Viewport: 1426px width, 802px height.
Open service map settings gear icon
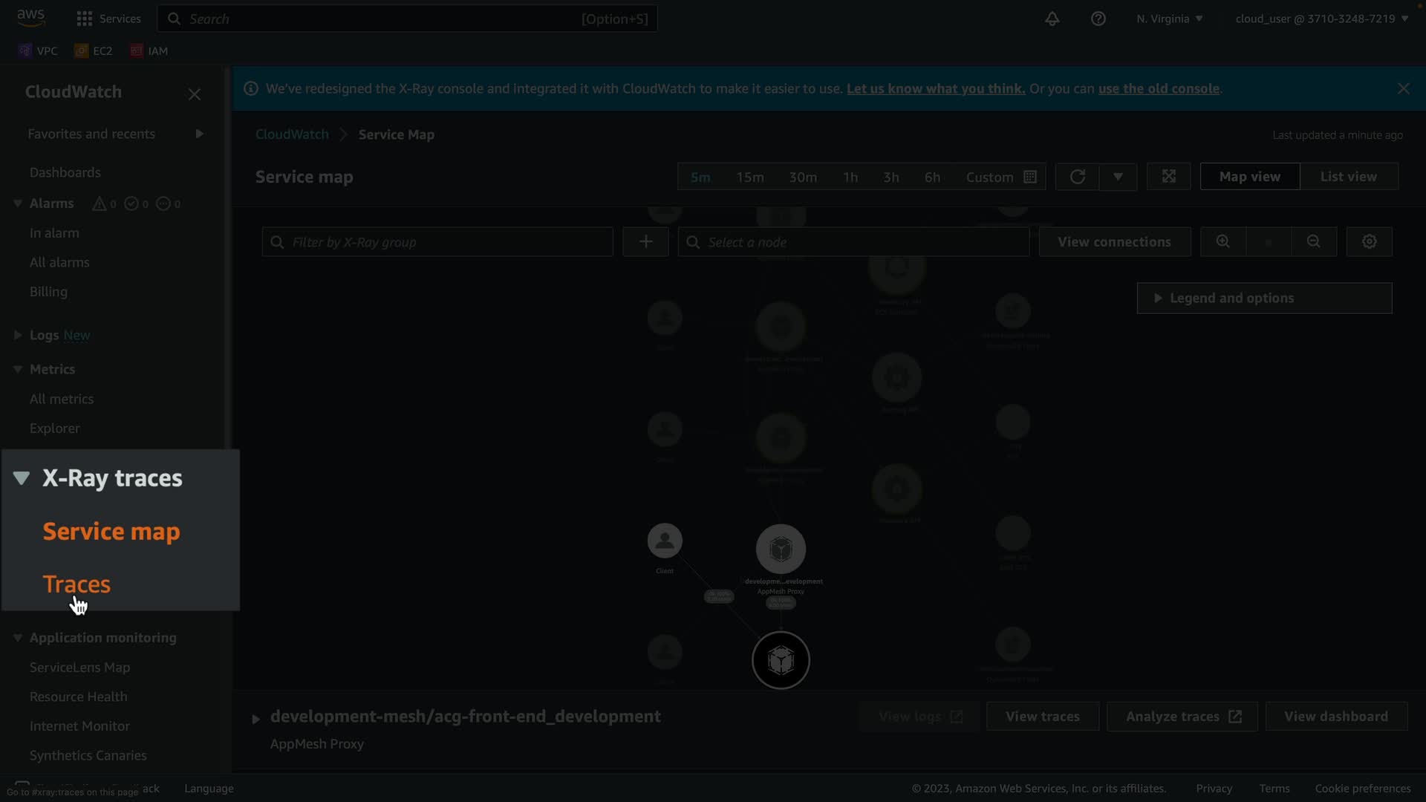tap(1369, 242)
